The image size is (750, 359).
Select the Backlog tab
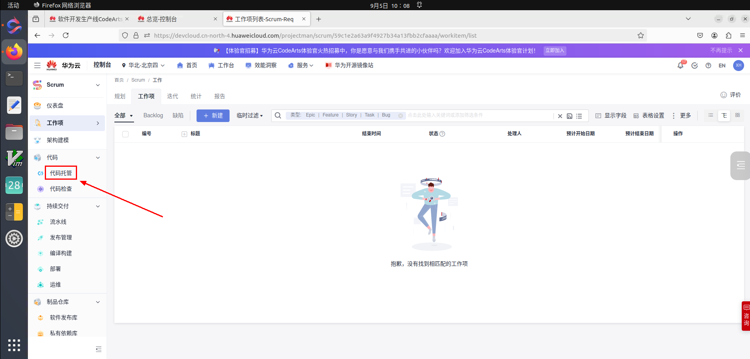point(153,115)
